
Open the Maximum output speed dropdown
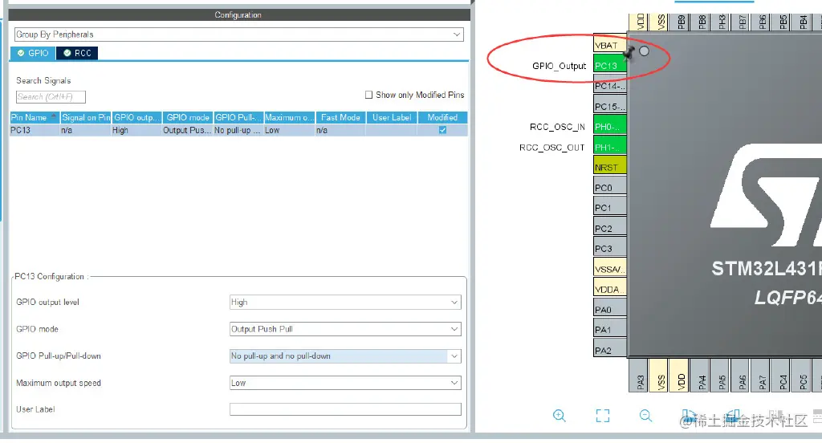pyautogui.click(x=345, y=384)
